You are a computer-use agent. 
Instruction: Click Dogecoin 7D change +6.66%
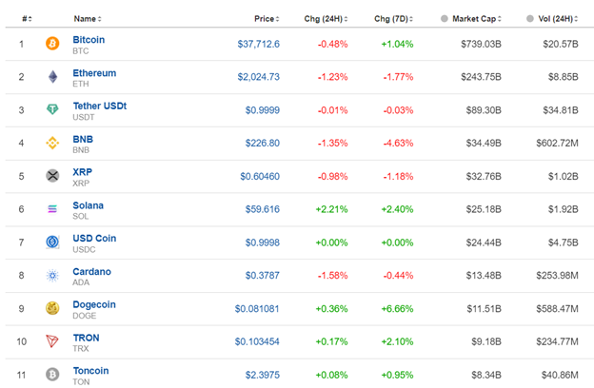point(397,309)
